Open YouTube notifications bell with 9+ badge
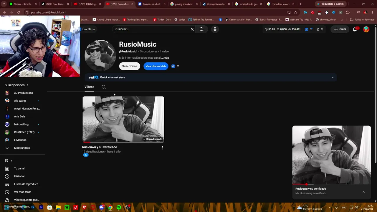377x212 pixels. (355, 29)
